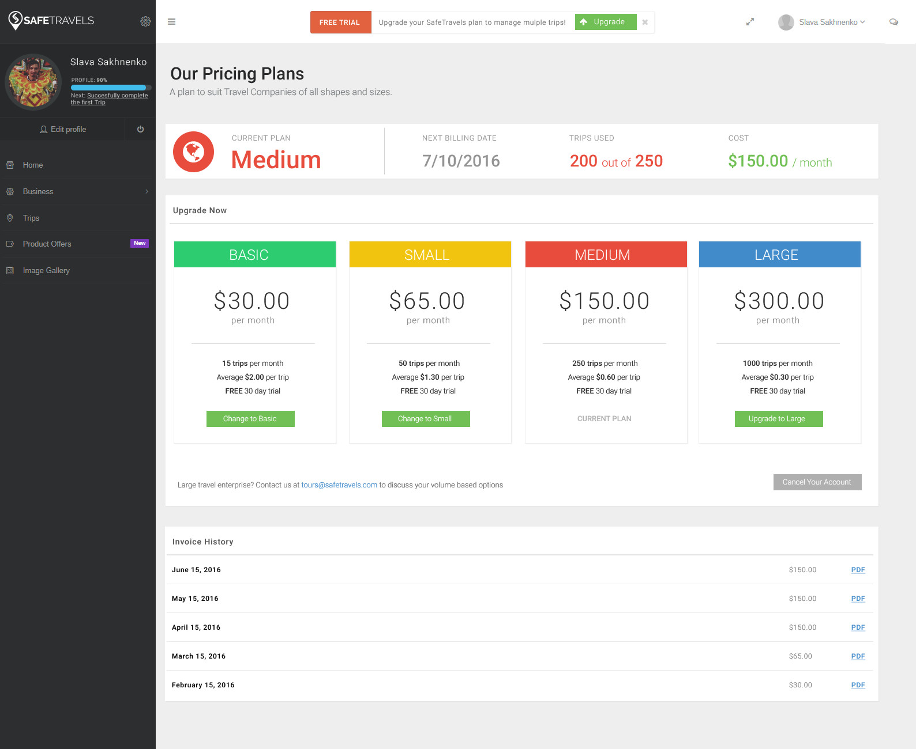Click the SafeTravels logo
The width and height of the screenshot is (916, 749).
51,21
